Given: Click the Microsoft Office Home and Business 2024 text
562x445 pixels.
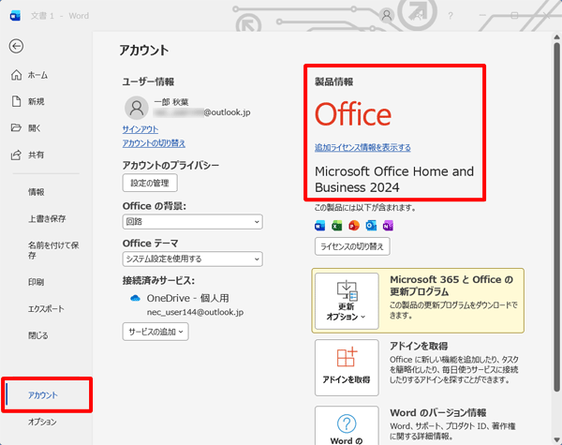Looking at the screenshot, I should (x=394, y=179).
